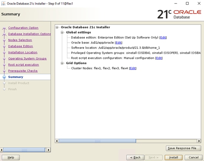Go to Database Installation Options step
The image size is (204, 161).
29,34
